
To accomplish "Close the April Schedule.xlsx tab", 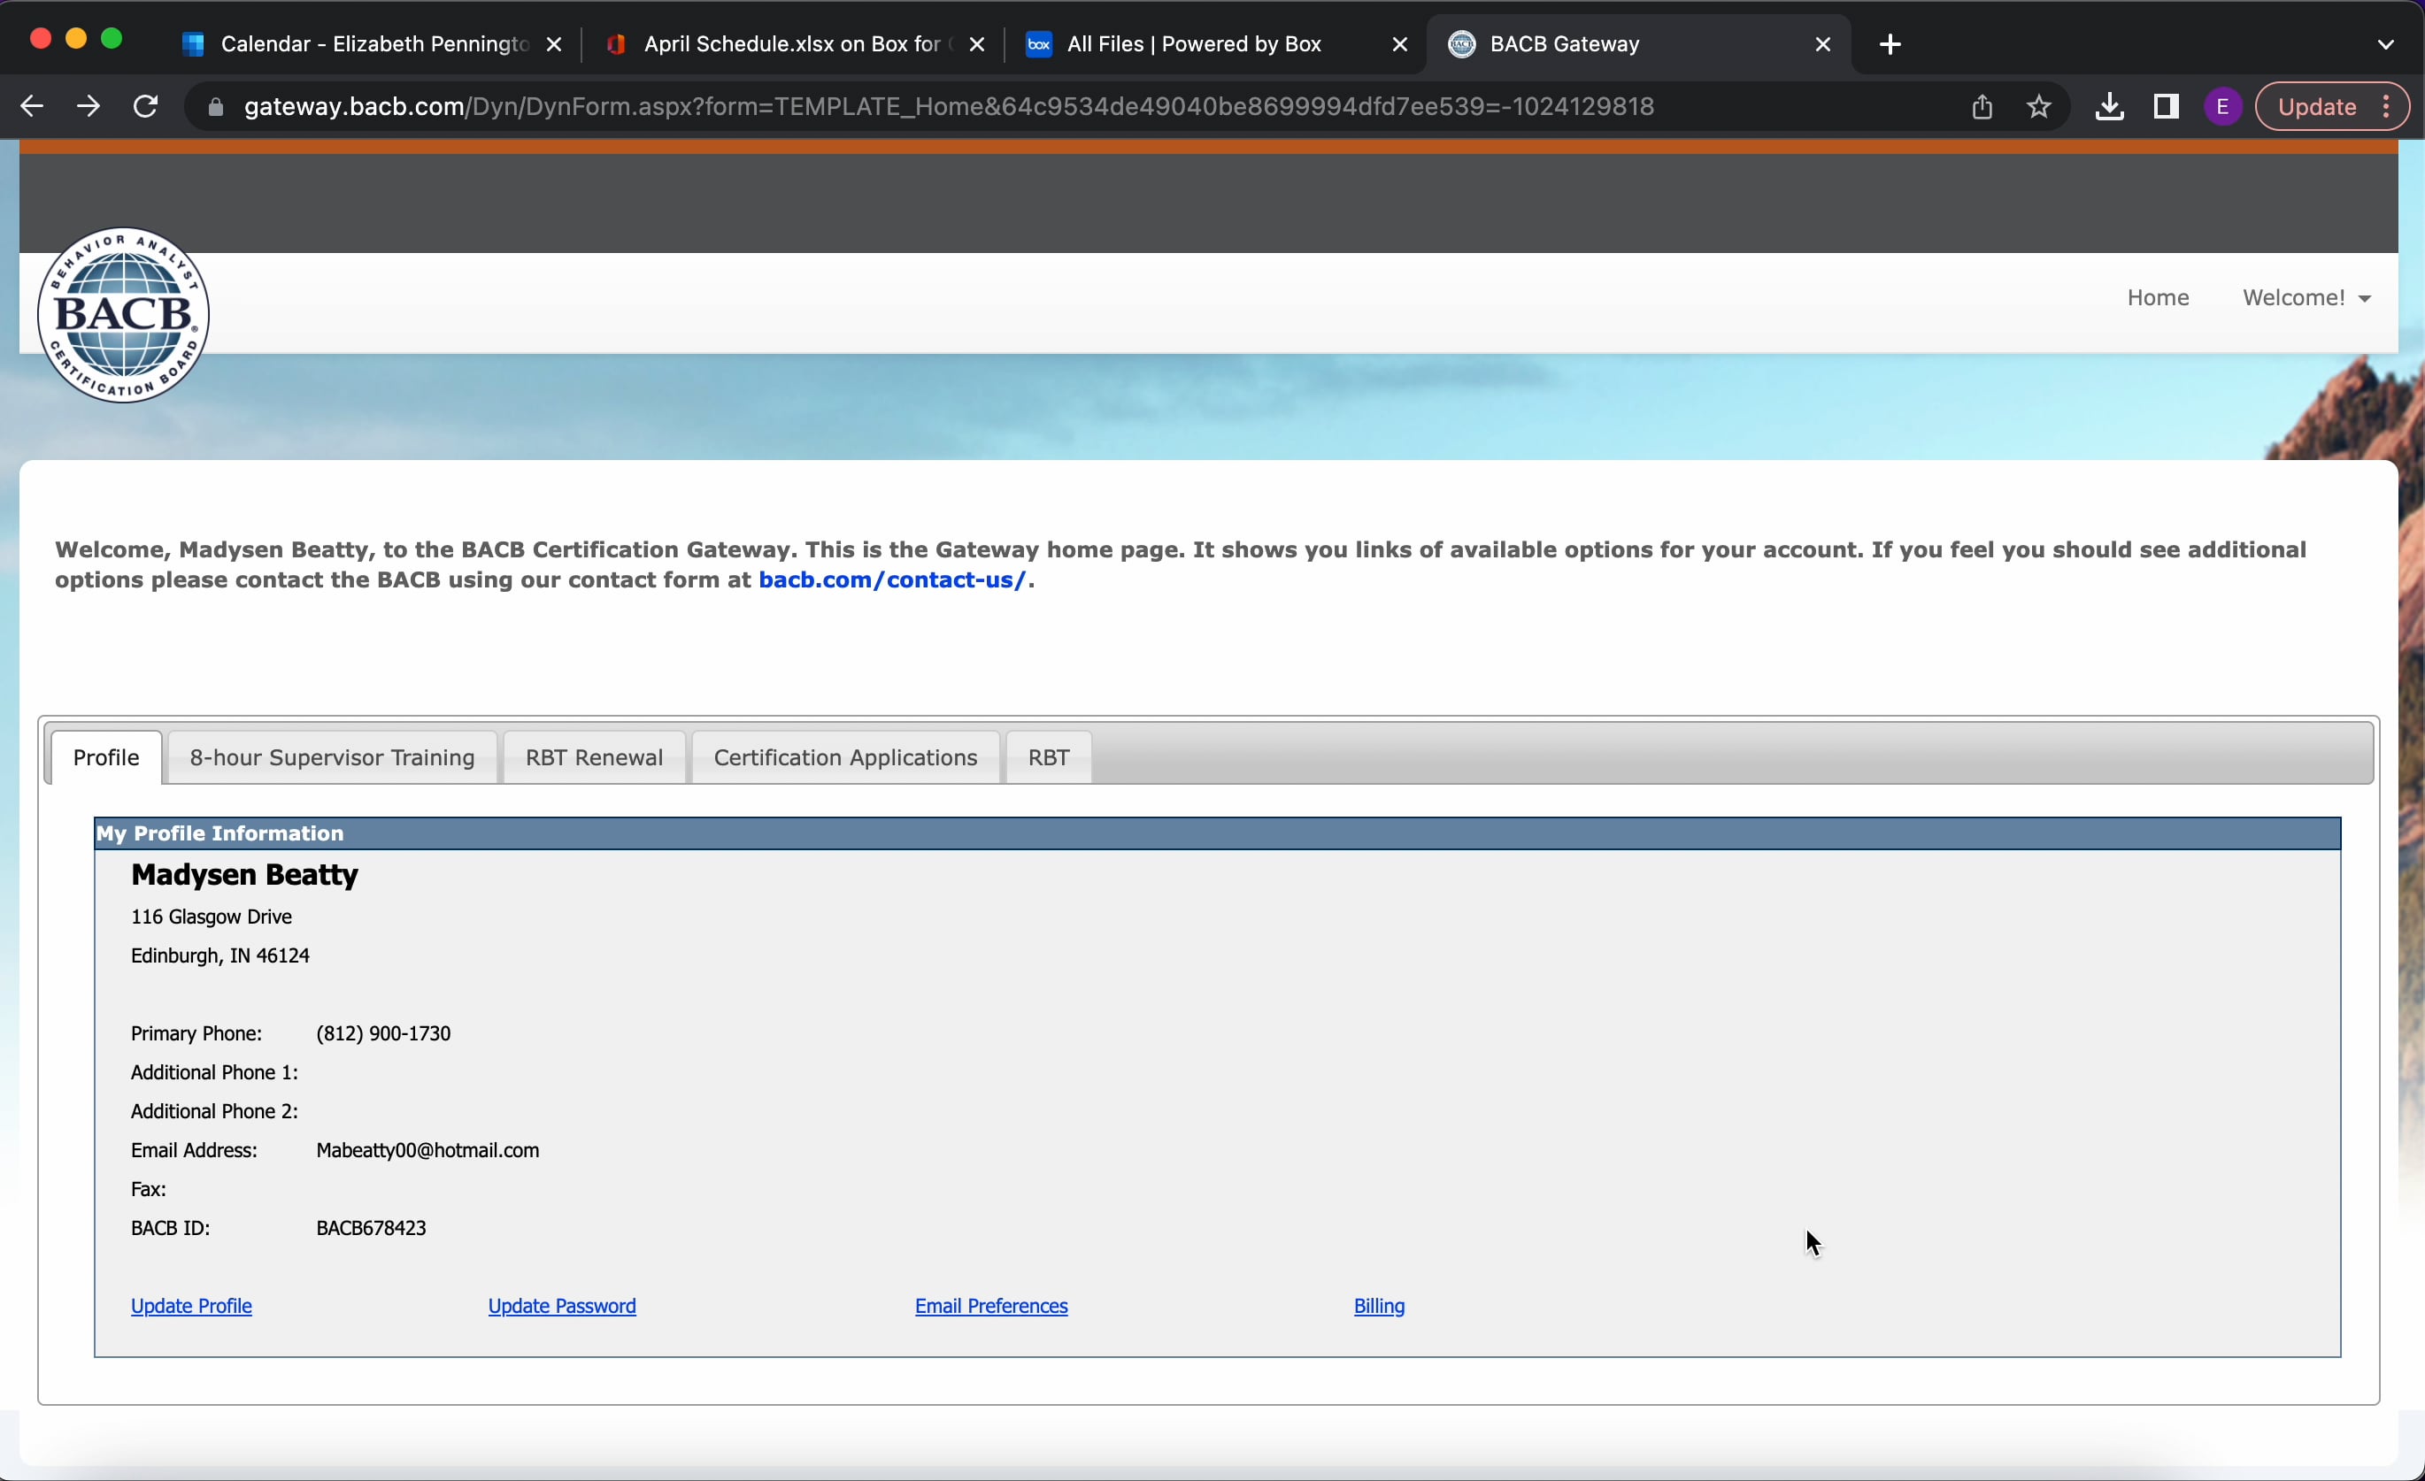I will tap(976, 44).
